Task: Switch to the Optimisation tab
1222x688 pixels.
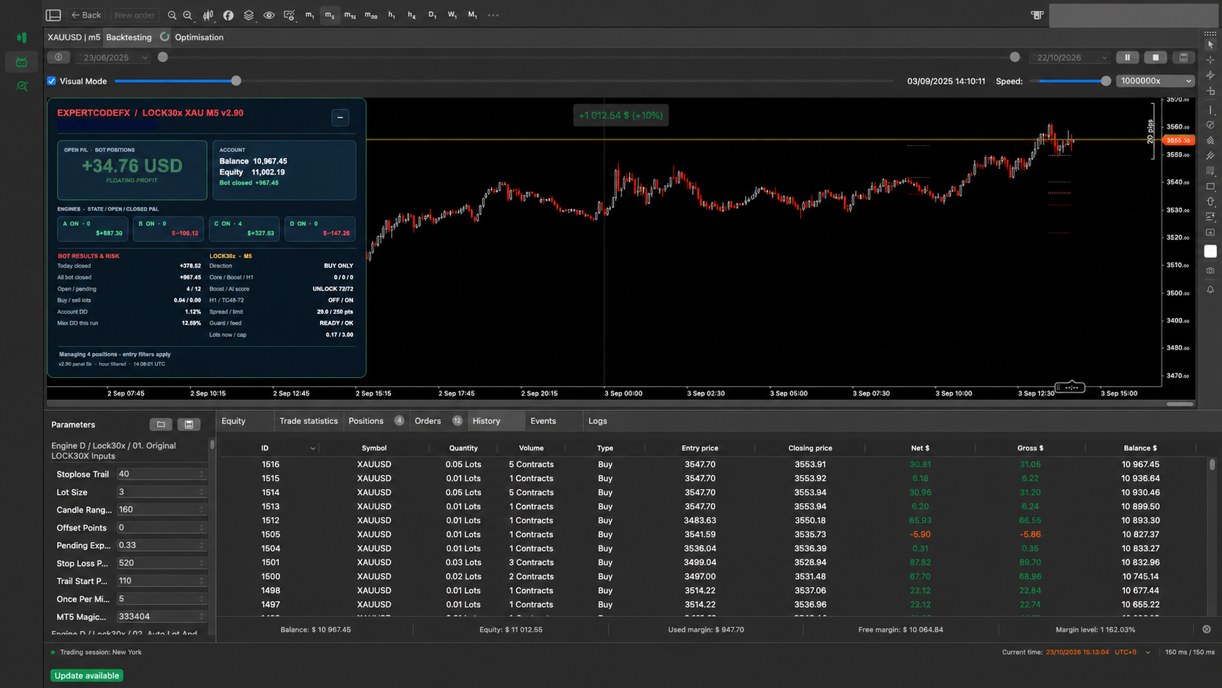Action: coord(199,37)
